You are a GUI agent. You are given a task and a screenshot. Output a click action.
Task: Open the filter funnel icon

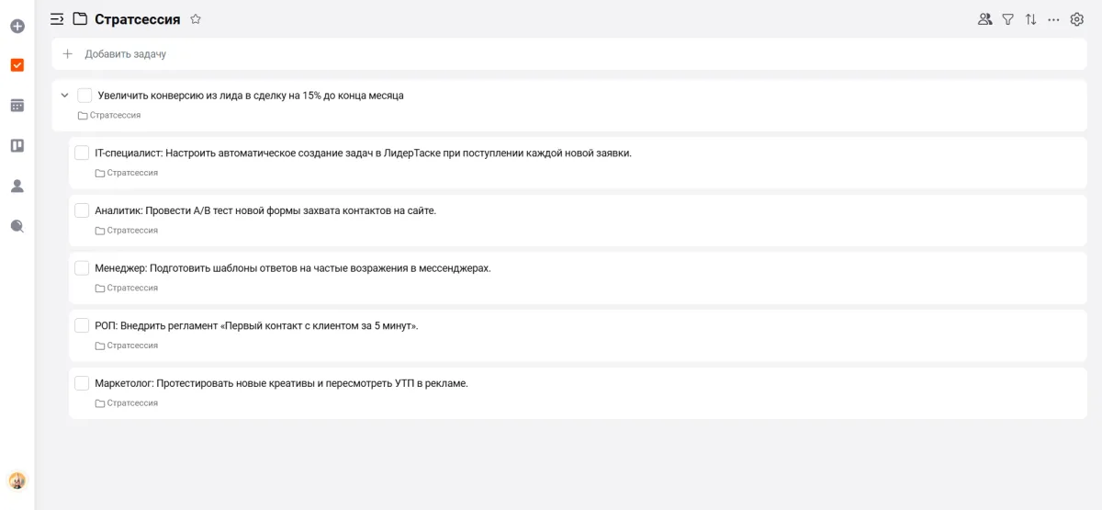click(x=1007, y=19)
